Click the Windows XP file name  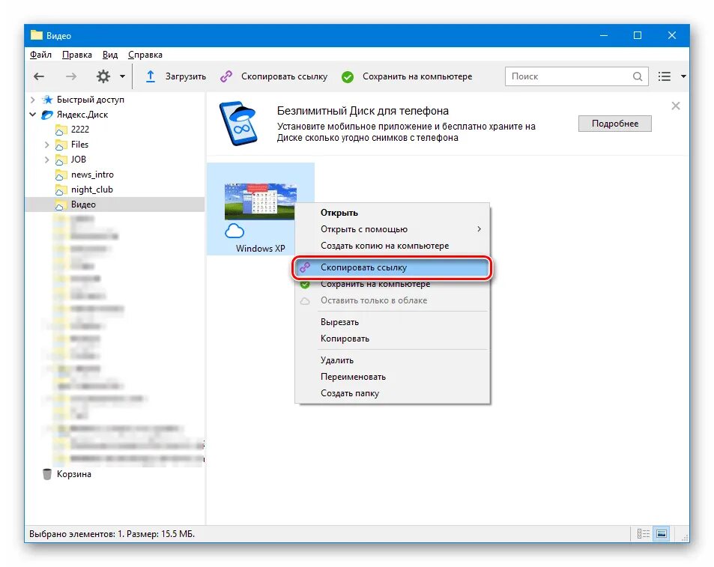(x=261, y=249)
